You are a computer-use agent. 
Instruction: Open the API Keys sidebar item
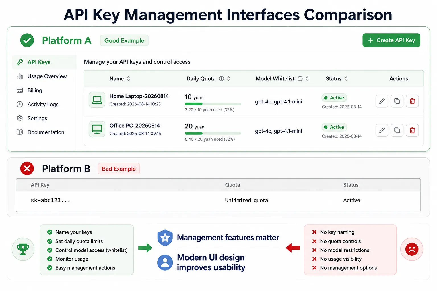44,62
